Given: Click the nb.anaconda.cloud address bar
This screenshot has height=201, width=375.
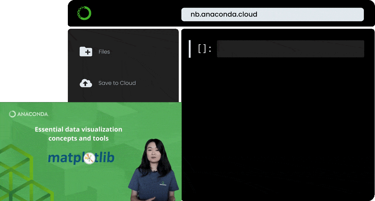Looking at the screenshot, I should point(272,15).
